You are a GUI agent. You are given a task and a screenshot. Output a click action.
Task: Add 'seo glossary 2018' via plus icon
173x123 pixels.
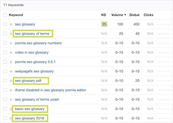pos(11,118)
